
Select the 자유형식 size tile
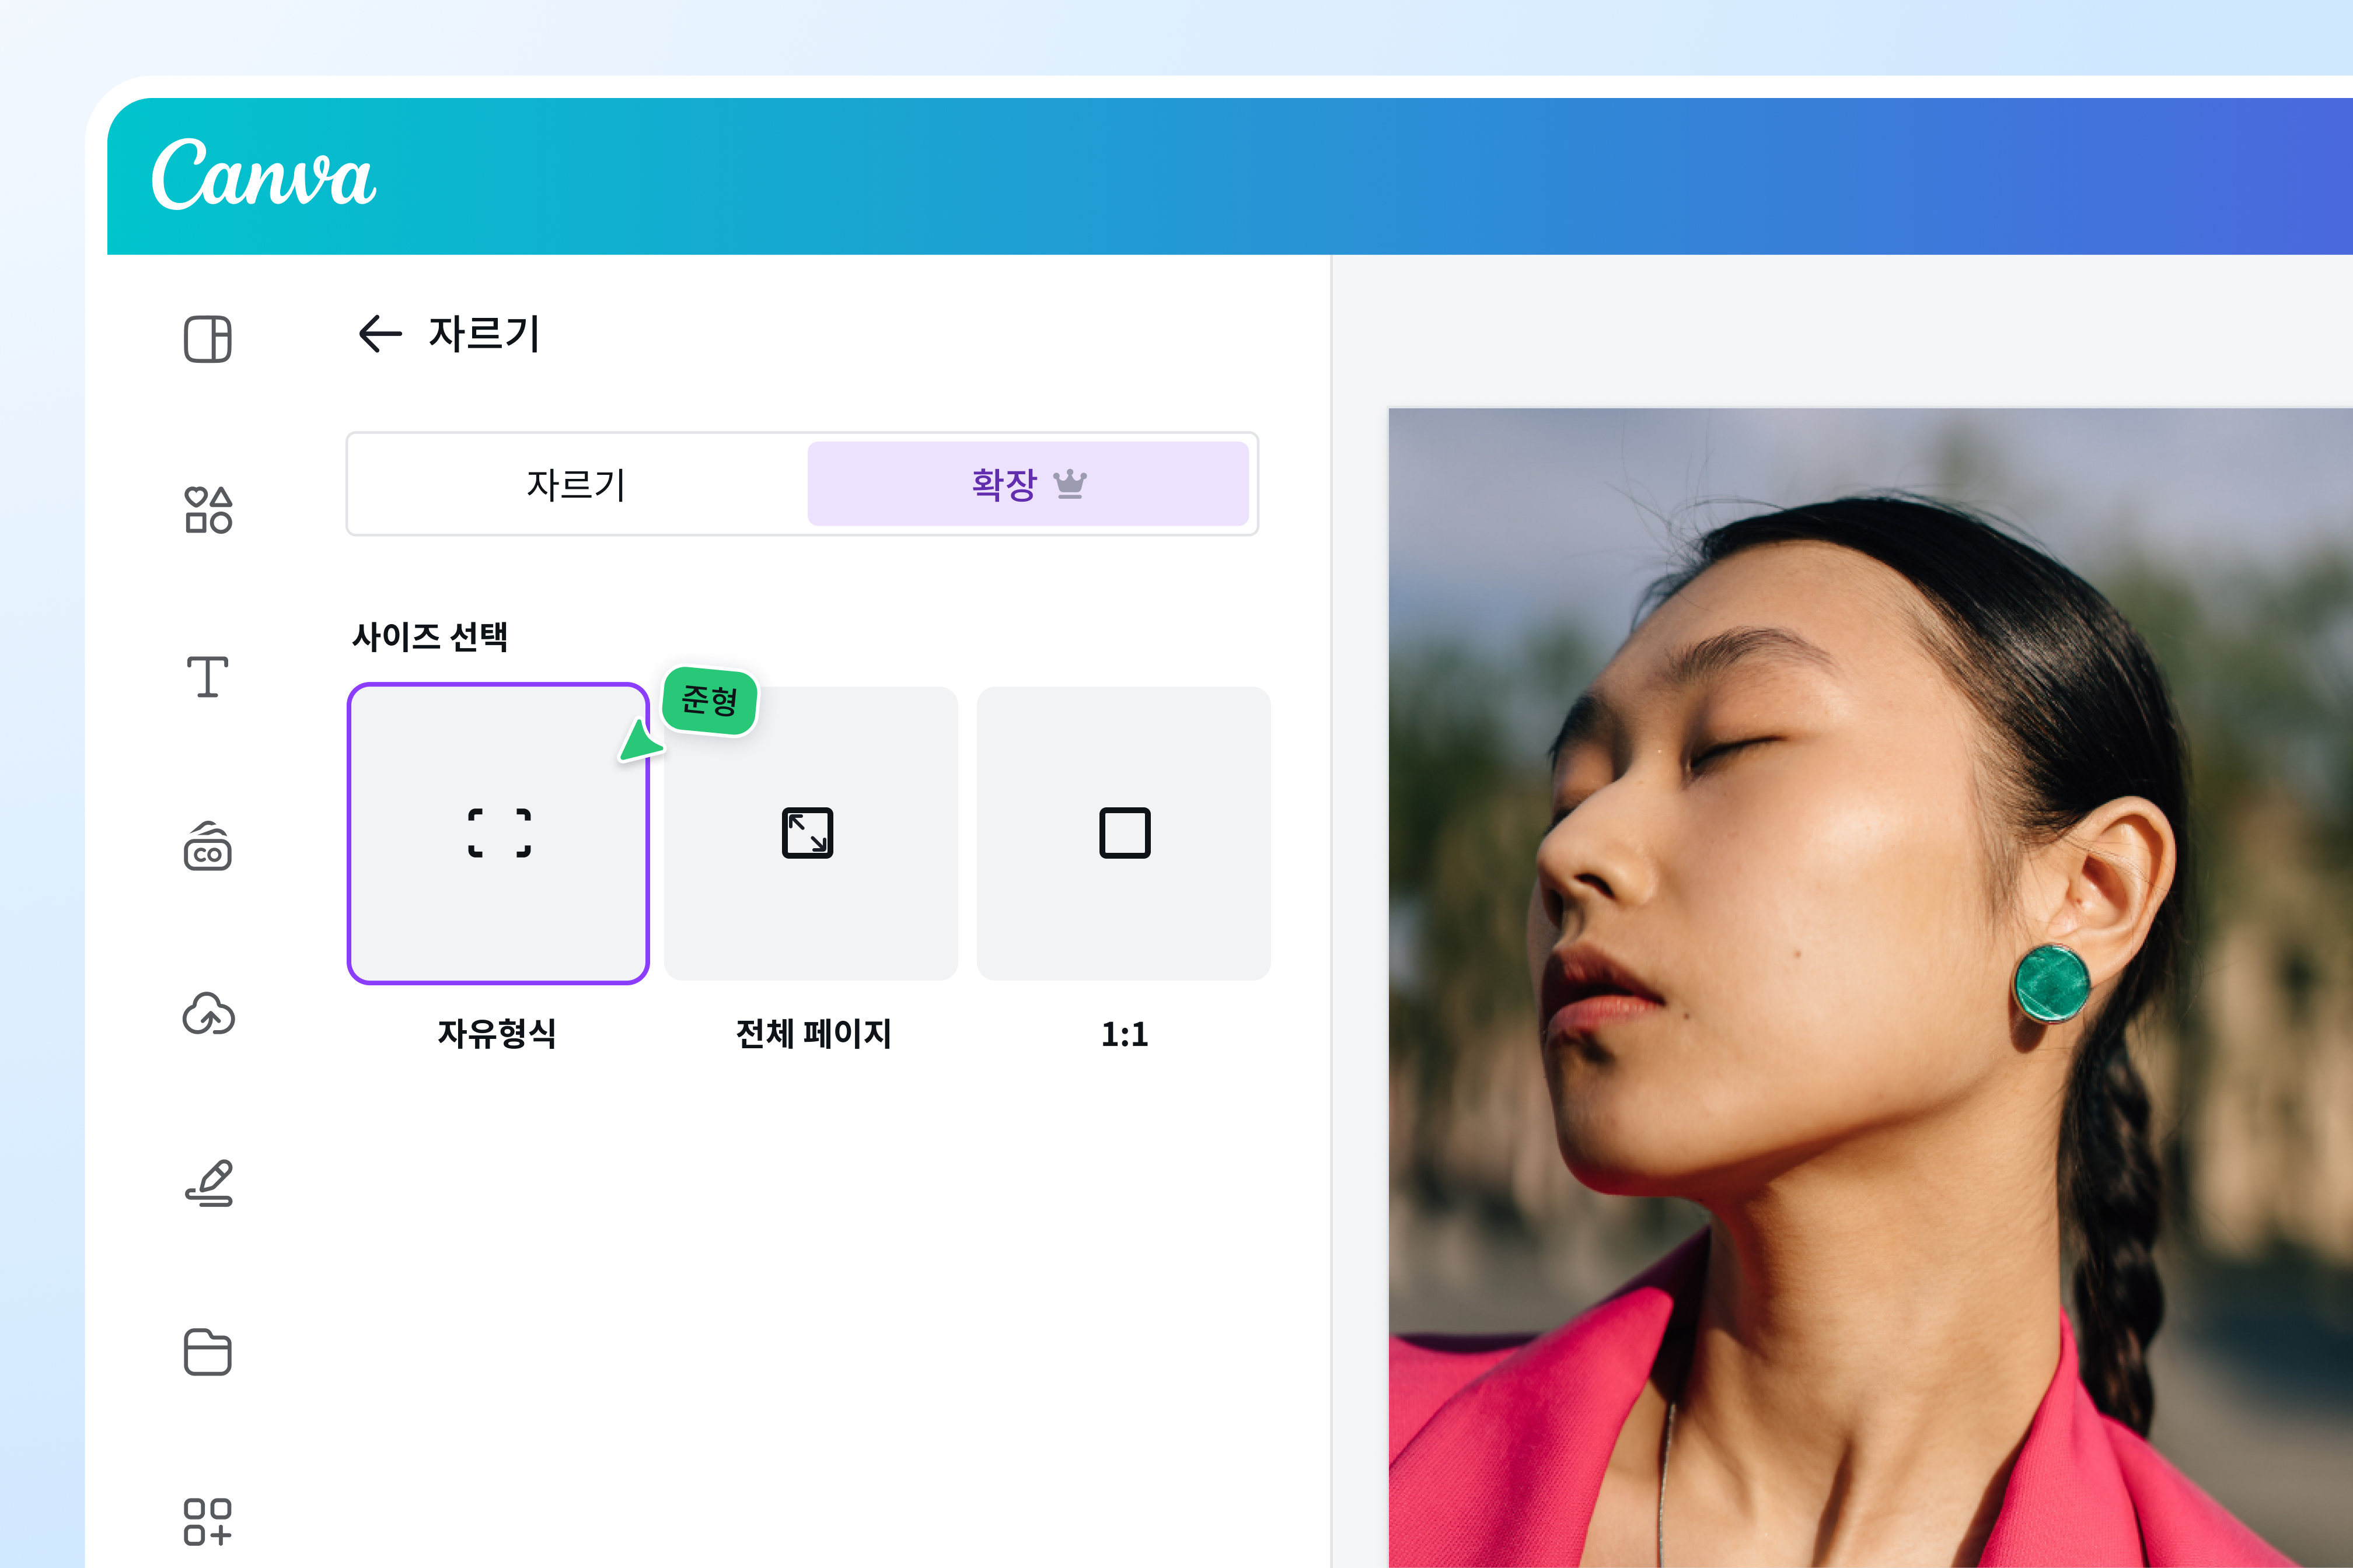498,834
